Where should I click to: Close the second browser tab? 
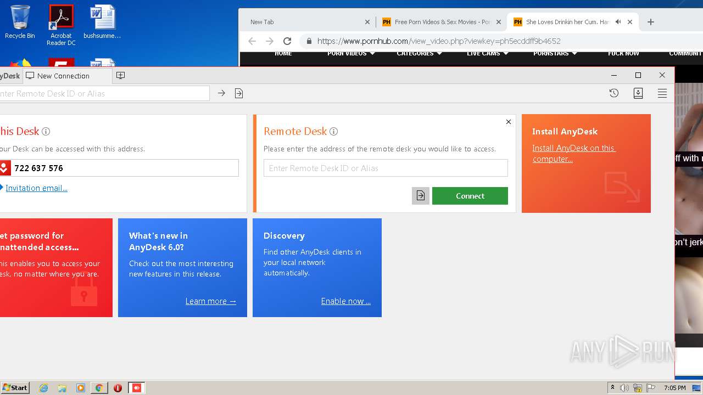click(x=499, y=22)
